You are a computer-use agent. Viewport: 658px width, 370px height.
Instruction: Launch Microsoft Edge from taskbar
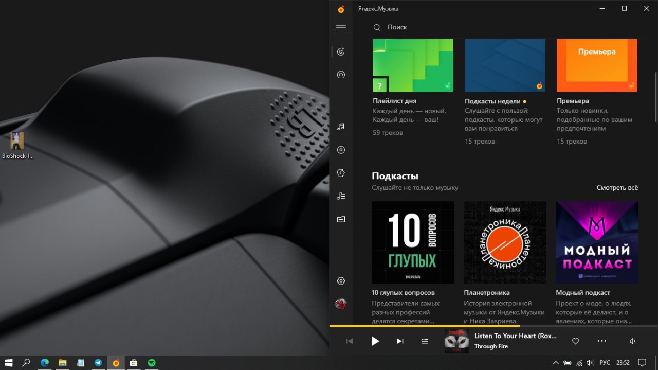click(45, 362)
